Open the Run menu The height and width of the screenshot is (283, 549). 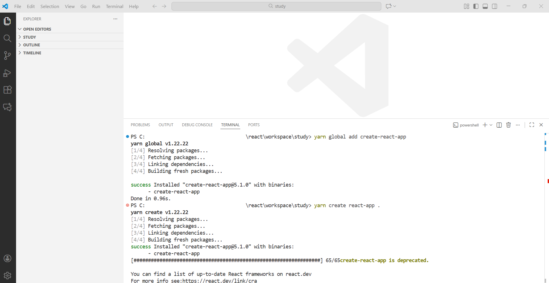pos(96,6)
